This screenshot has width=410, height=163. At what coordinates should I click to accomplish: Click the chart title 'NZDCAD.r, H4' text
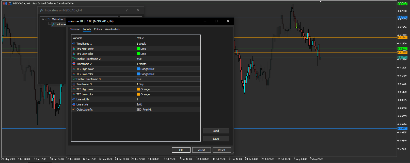[22, 3]
